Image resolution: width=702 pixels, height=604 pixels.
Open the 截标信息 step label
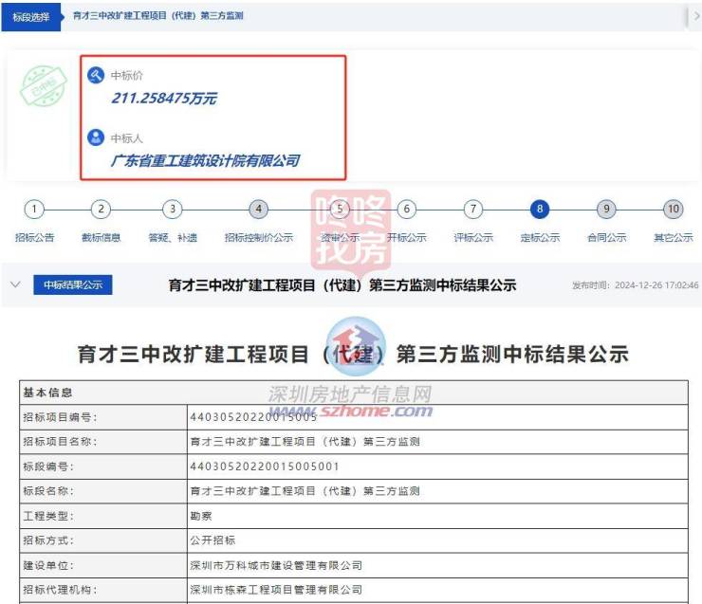(101, 238)
